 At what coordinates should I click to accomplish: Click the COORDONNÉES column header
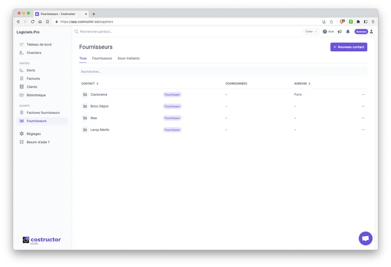pyautogui.click(x=236, y=83)
